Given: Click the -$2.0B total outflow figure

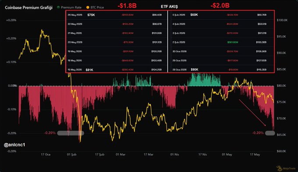Looking at the screenshot, I should tap(220, 5).
